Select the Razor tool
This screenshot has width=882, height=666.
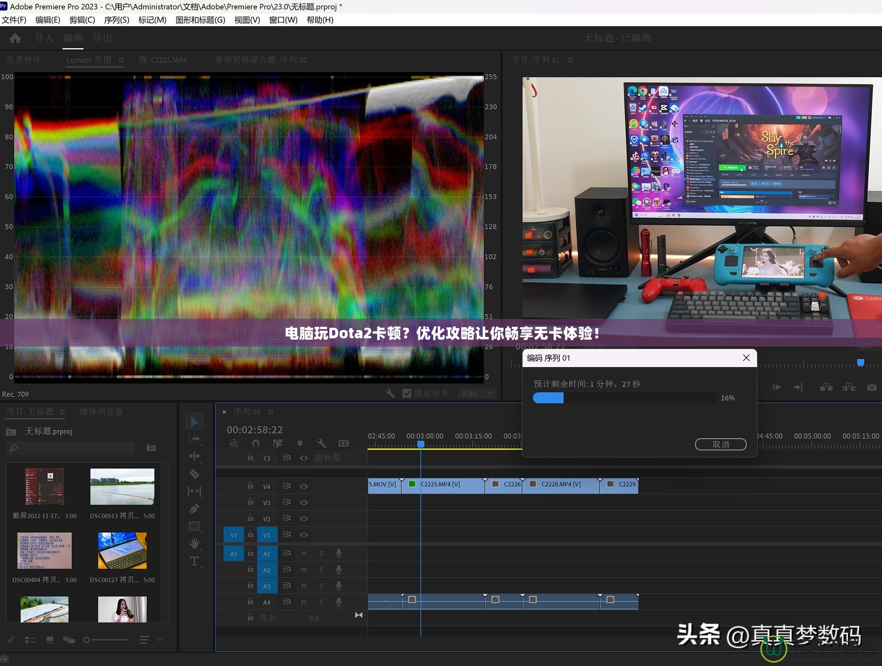coord(194,474)
